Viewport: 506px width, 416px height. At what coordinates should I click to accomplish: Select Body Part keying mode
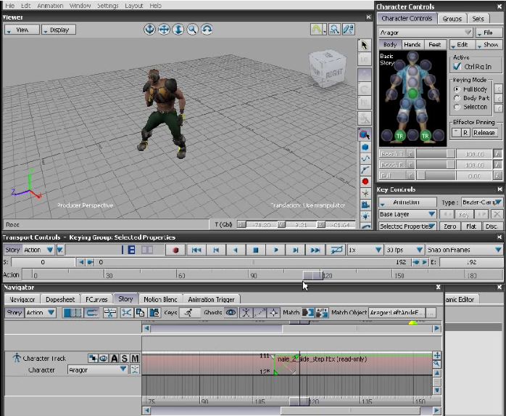click(457, 98)
